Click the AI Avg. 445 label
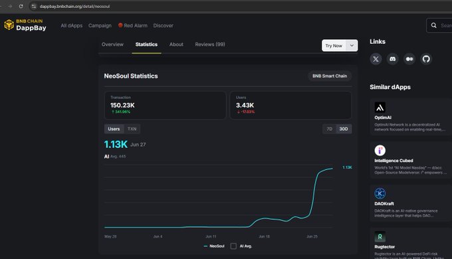452x259 pixels. 115,157
